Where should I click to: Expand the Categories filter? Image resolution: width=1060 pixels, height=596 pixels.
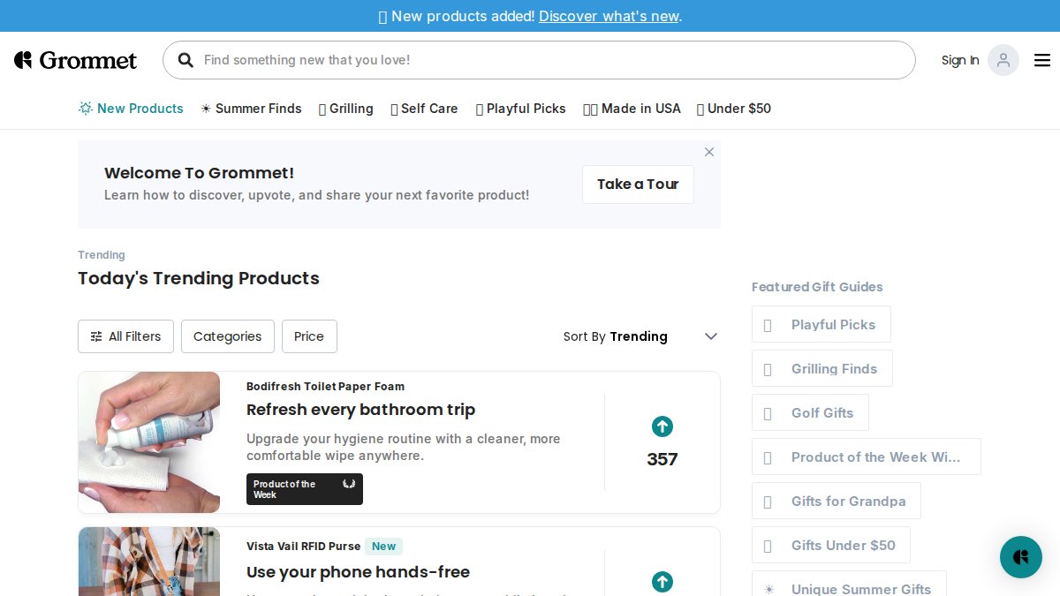(x=228, y=336)
